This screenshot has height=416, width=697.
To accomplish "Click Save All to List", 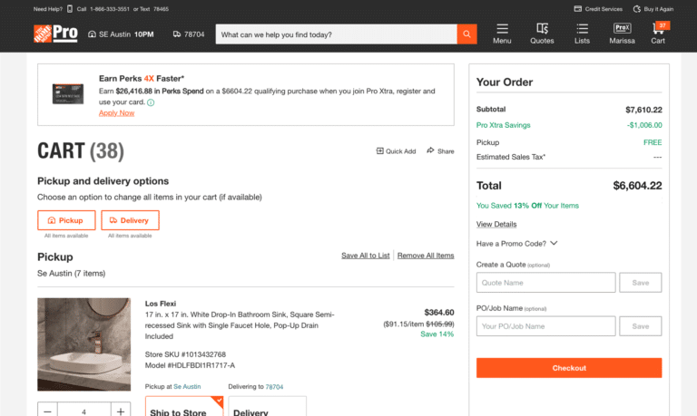I will [x=366, y=256].
